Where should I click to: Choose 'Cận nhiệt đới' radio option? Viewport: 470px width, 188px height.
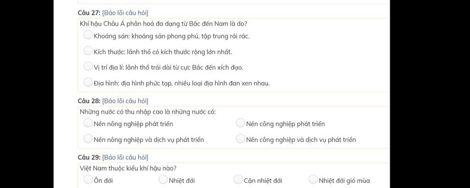tap(238, 179)
